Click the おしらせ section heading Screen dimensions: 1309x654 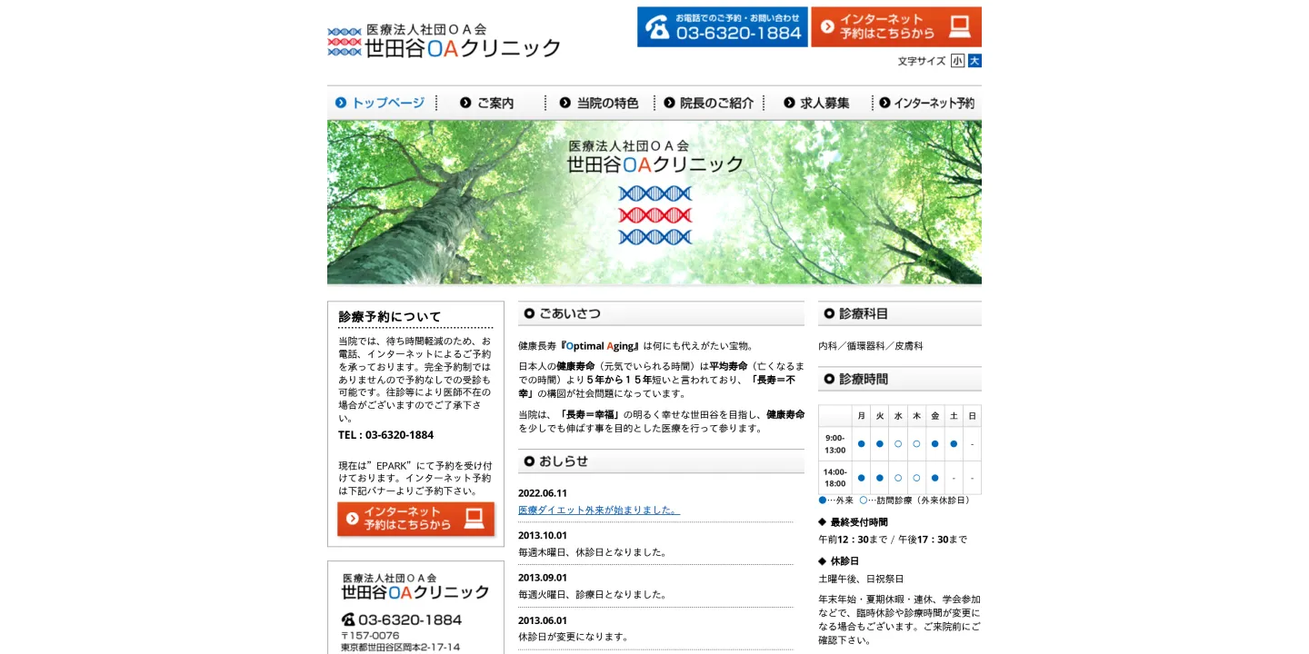pyautogui.click(x=661, y=461)
